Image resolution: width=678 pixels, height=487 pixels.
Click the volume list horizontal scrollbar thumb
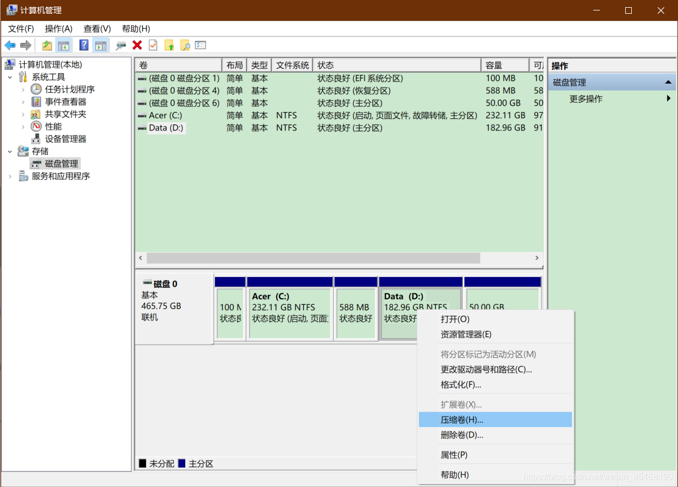[x=313, y=258]
